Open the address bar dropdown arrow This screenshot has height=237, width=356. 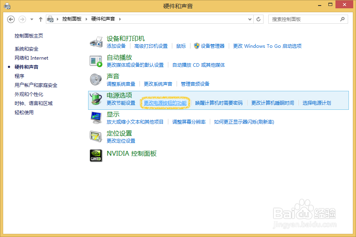coord(249,19)
